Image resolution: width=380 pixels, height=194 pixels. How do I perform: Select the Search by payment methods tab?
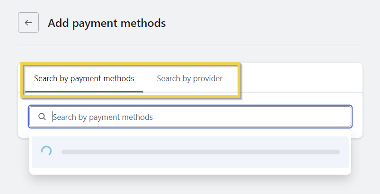(84, 78)
